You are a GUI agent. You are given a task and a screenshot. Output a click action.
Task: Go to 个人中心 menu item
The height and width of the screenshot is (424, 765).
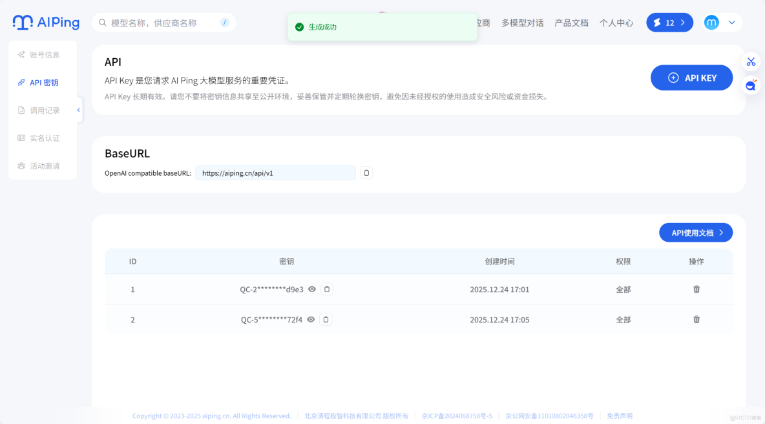[x=616, y=22]
